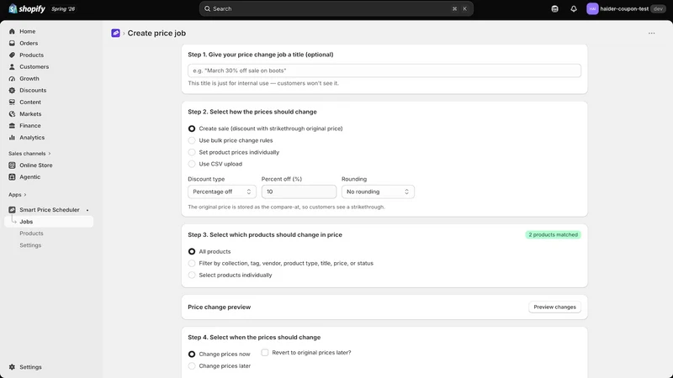Select Change prices now option
This screenshot has width=673, height=378.
click(192, 354)
